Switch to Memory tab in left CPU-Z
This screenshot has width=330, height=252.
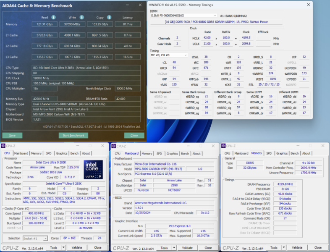point(36,153)
